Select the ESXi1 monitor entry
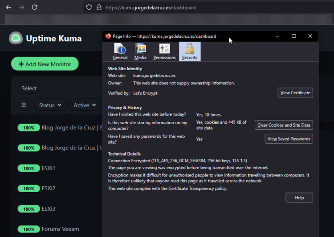This screenshot has width=334, height=237. [48, 168]
